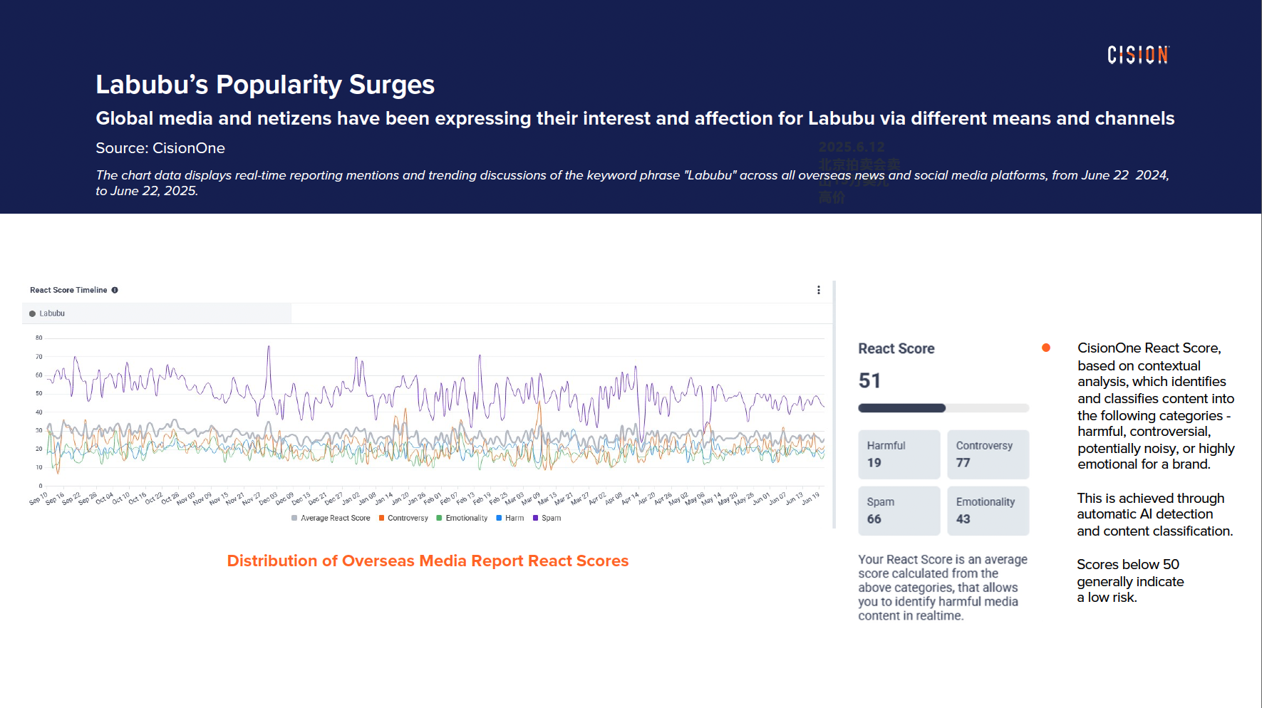The image size is (1262, 708).
Task: Click the orange Controversy legend square
Action: [382, 519]
